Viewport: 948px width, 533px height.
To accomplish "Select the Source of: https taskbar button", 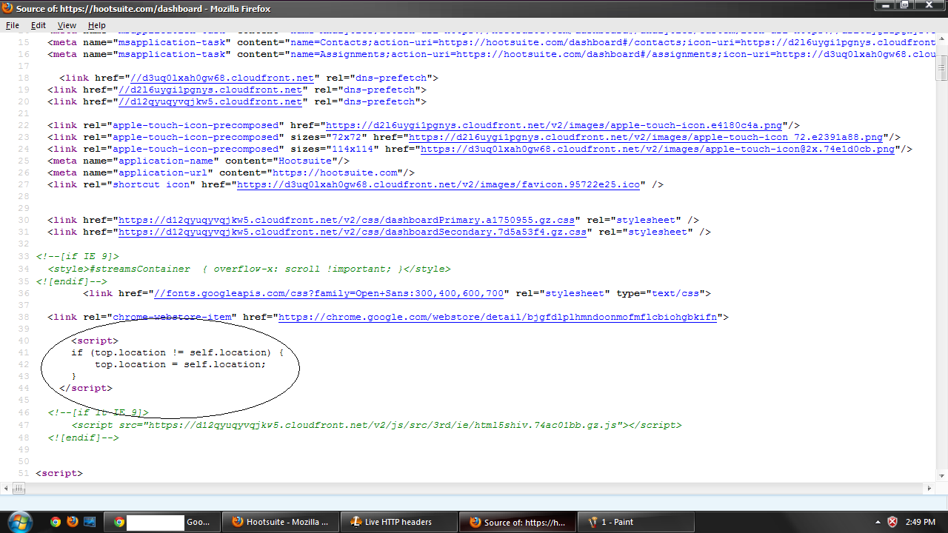I will tap(517, 522).
